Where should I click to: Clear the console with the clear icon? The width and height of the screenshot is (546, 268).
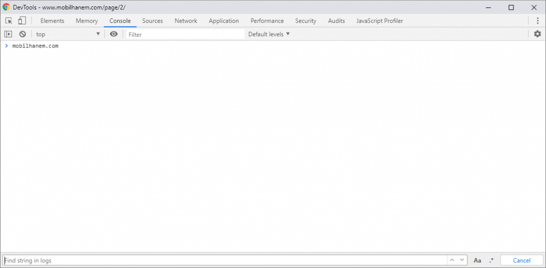pos(22,34)
